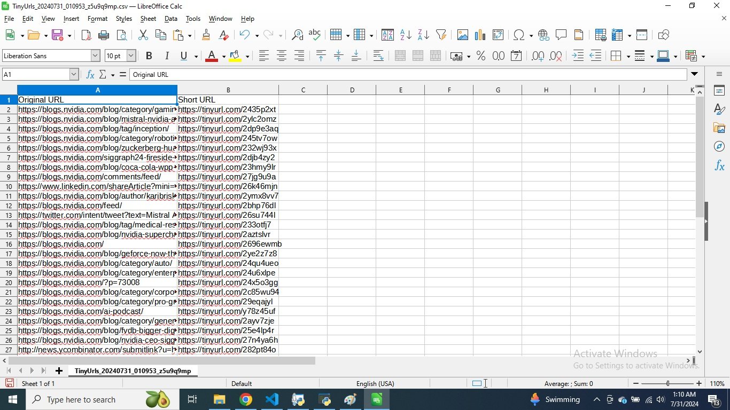
Task: Open the Liberation Sans font name dropdown
Action: tap(96, 56)
